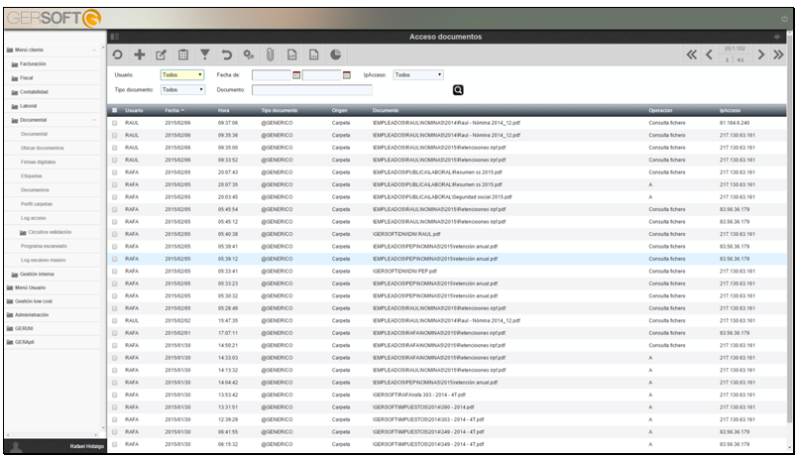Go to the previous page arrow
The image size is (796, 456).
coord(709,55)
